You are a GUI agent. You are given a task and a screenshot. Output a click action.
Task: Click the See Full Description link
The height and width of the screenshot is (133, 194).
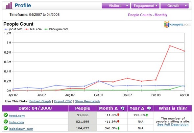coord(173,124)
